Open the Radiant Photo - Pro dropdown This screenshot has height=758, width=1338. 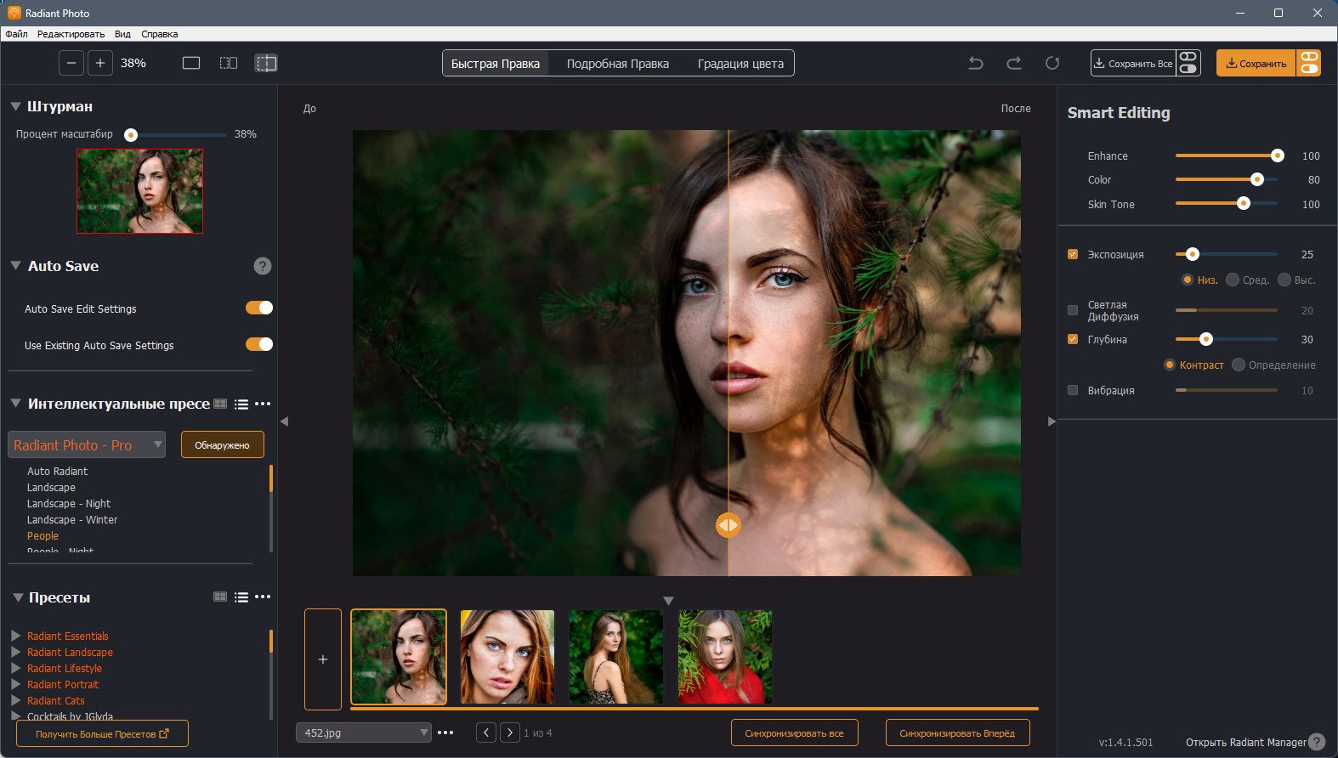[x=87, y=444]
